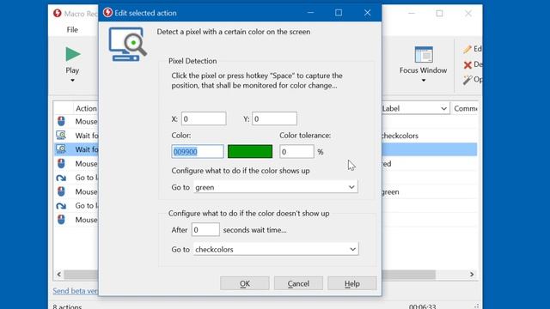
Task: Open the Label column dropdown
Action: pyautogui.click(x=443, y=109)
